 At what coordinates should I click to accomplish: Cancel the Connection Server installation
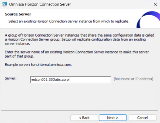click(142, 118)
